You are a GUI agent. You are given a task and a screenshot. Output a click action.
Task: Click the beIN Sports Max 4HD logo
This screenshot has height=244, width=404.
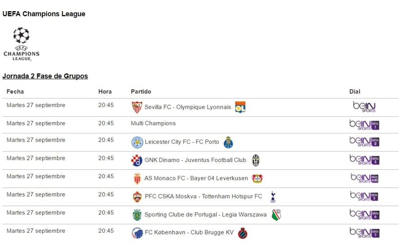pos(364,178)
